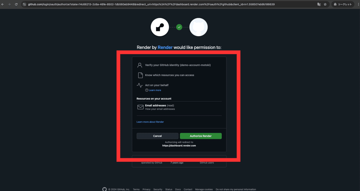Open the Privacy footer link
Screen dimensions: 360x191
[x=146, y=190]
